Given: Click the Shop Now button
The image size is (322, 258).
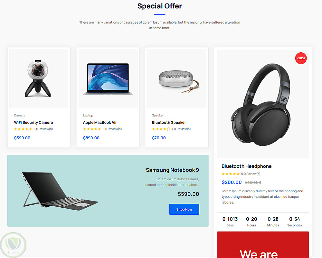Looking at the screenshot, I should 184,209.
